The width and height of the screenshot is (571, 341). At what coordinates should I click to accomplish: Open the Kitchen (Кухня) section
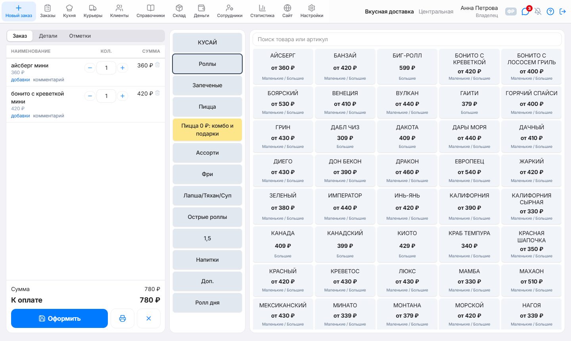[x=69, y=11]
